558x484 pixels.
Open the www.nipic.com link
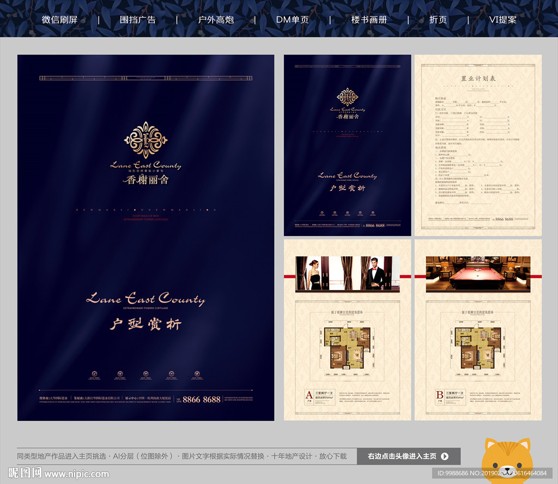(x=76, y=474)
